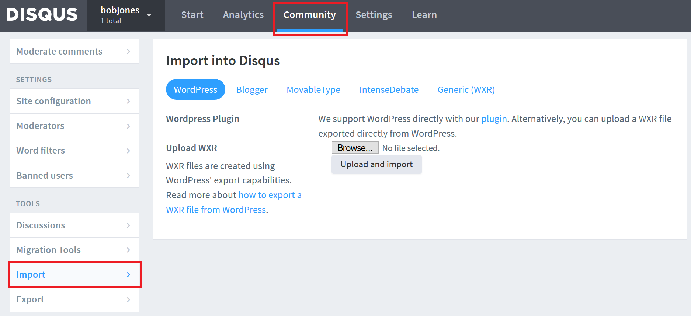This screenshot has height=316, width=691.
Task: Go to the Start tab
Action: coord(192,15)
